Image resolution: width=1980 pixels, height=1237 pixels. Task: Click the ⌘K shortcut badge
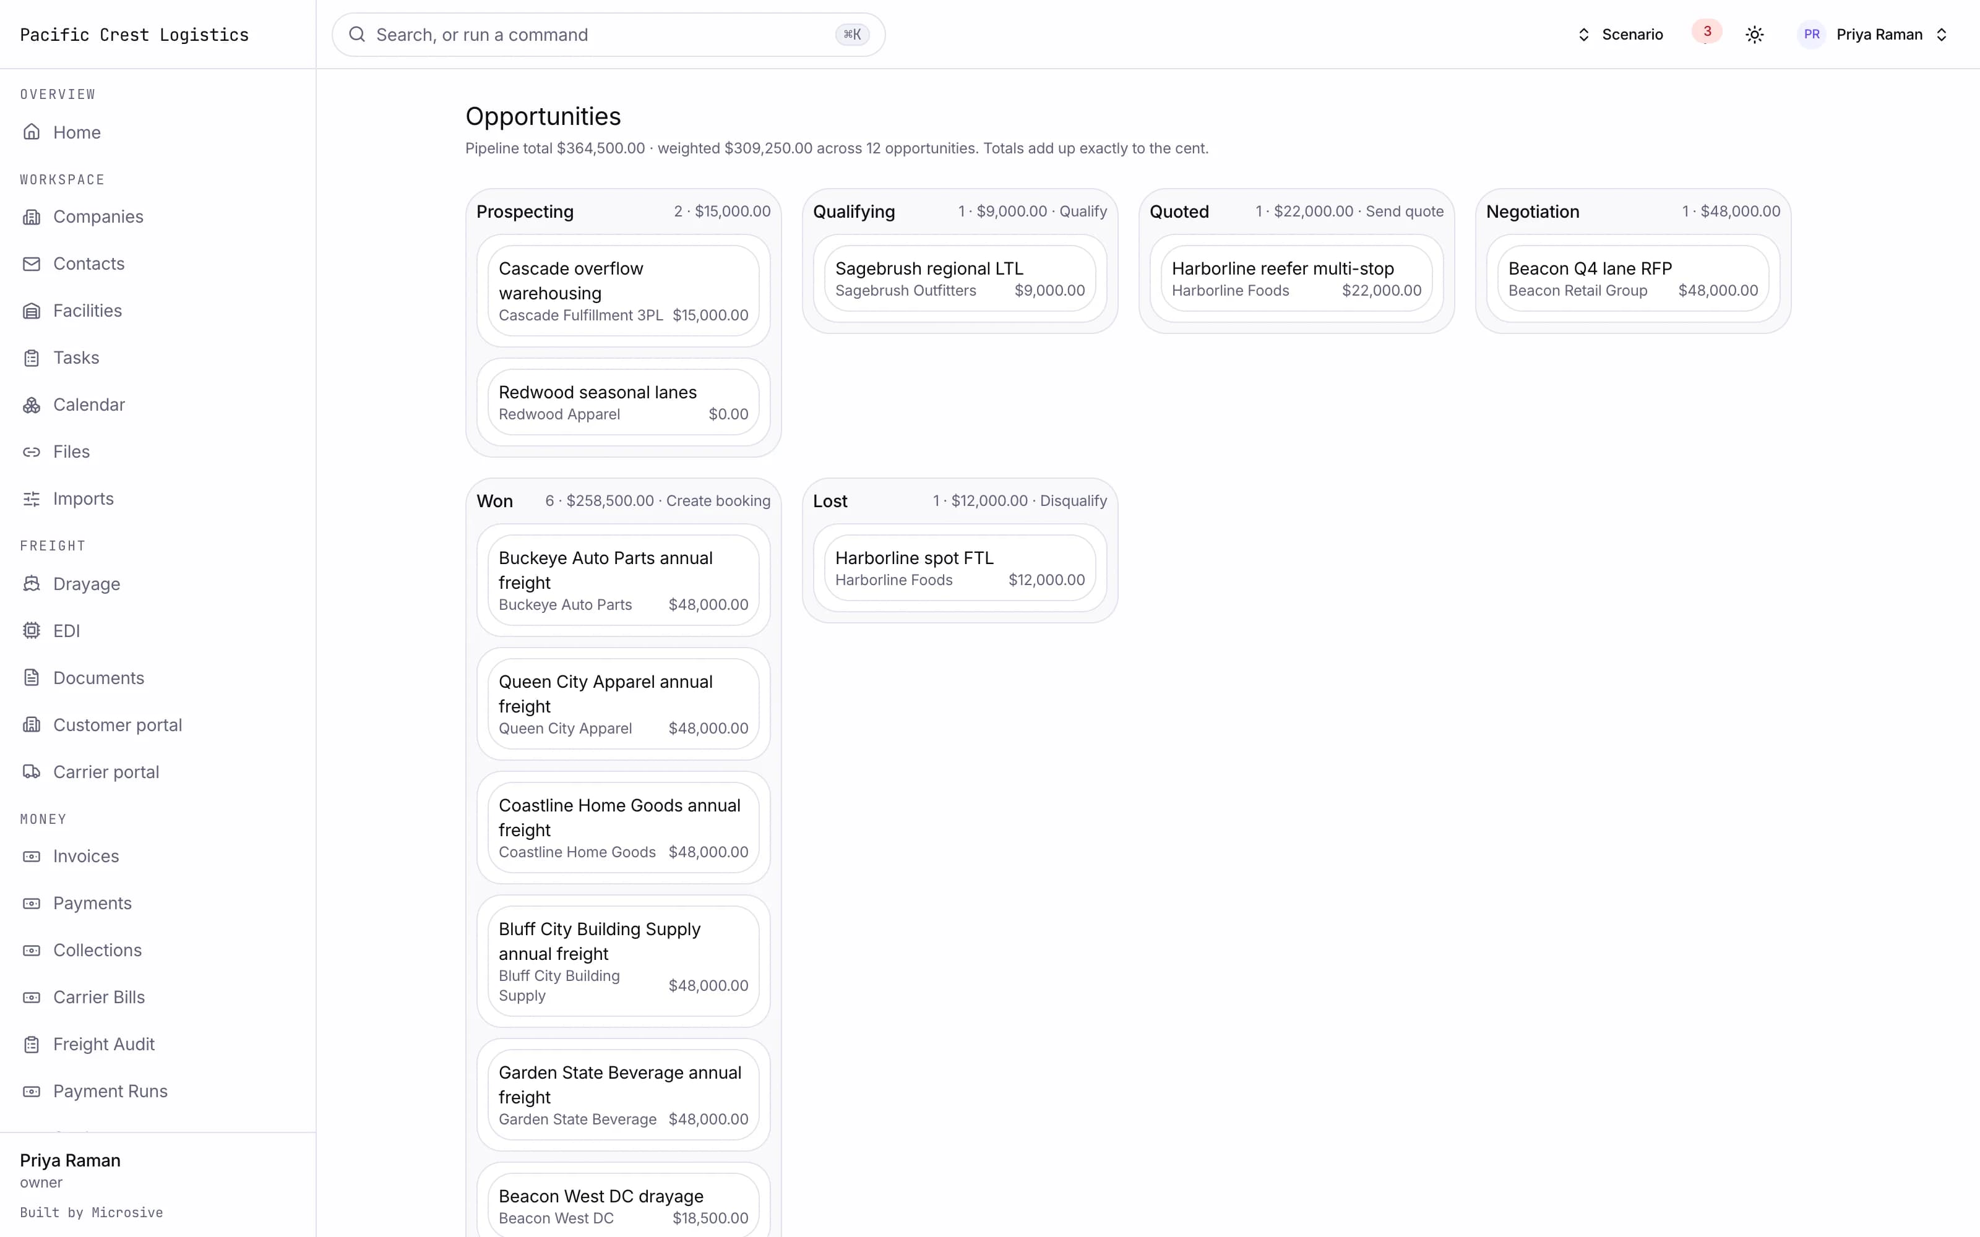(x=852, y=35)
